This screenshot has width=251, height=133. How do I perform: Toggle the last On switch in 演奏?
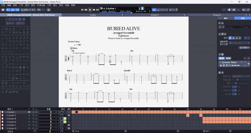point(234,94)
